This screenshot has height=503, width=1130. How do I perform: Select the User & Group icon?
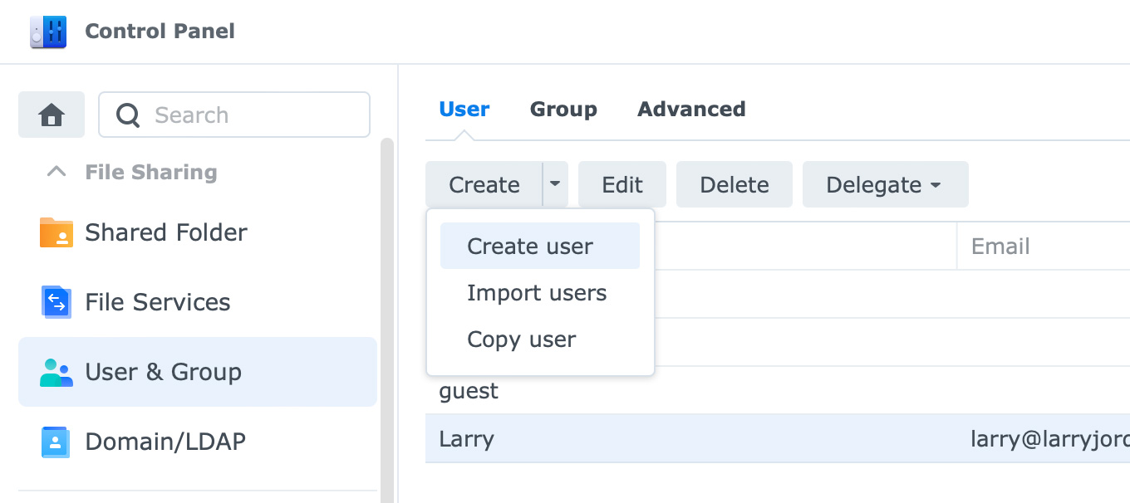pyautogui.click(x=56, y=372)
